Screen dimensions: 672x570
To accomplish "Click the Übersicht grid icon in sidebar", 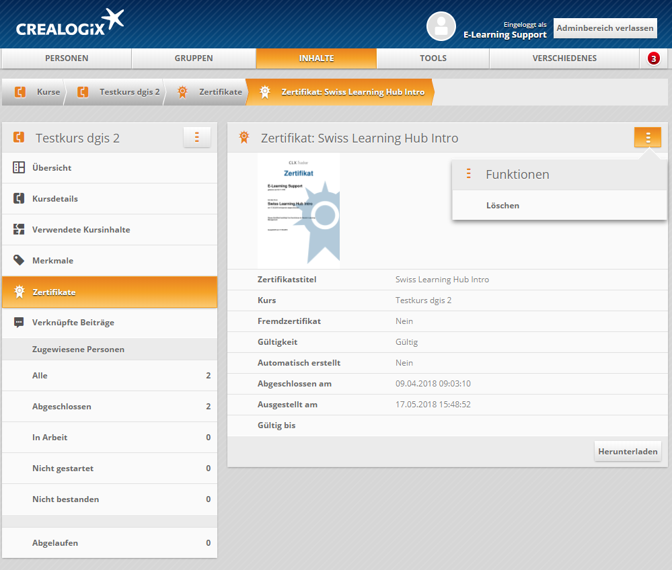I will (x=19, y=167).
